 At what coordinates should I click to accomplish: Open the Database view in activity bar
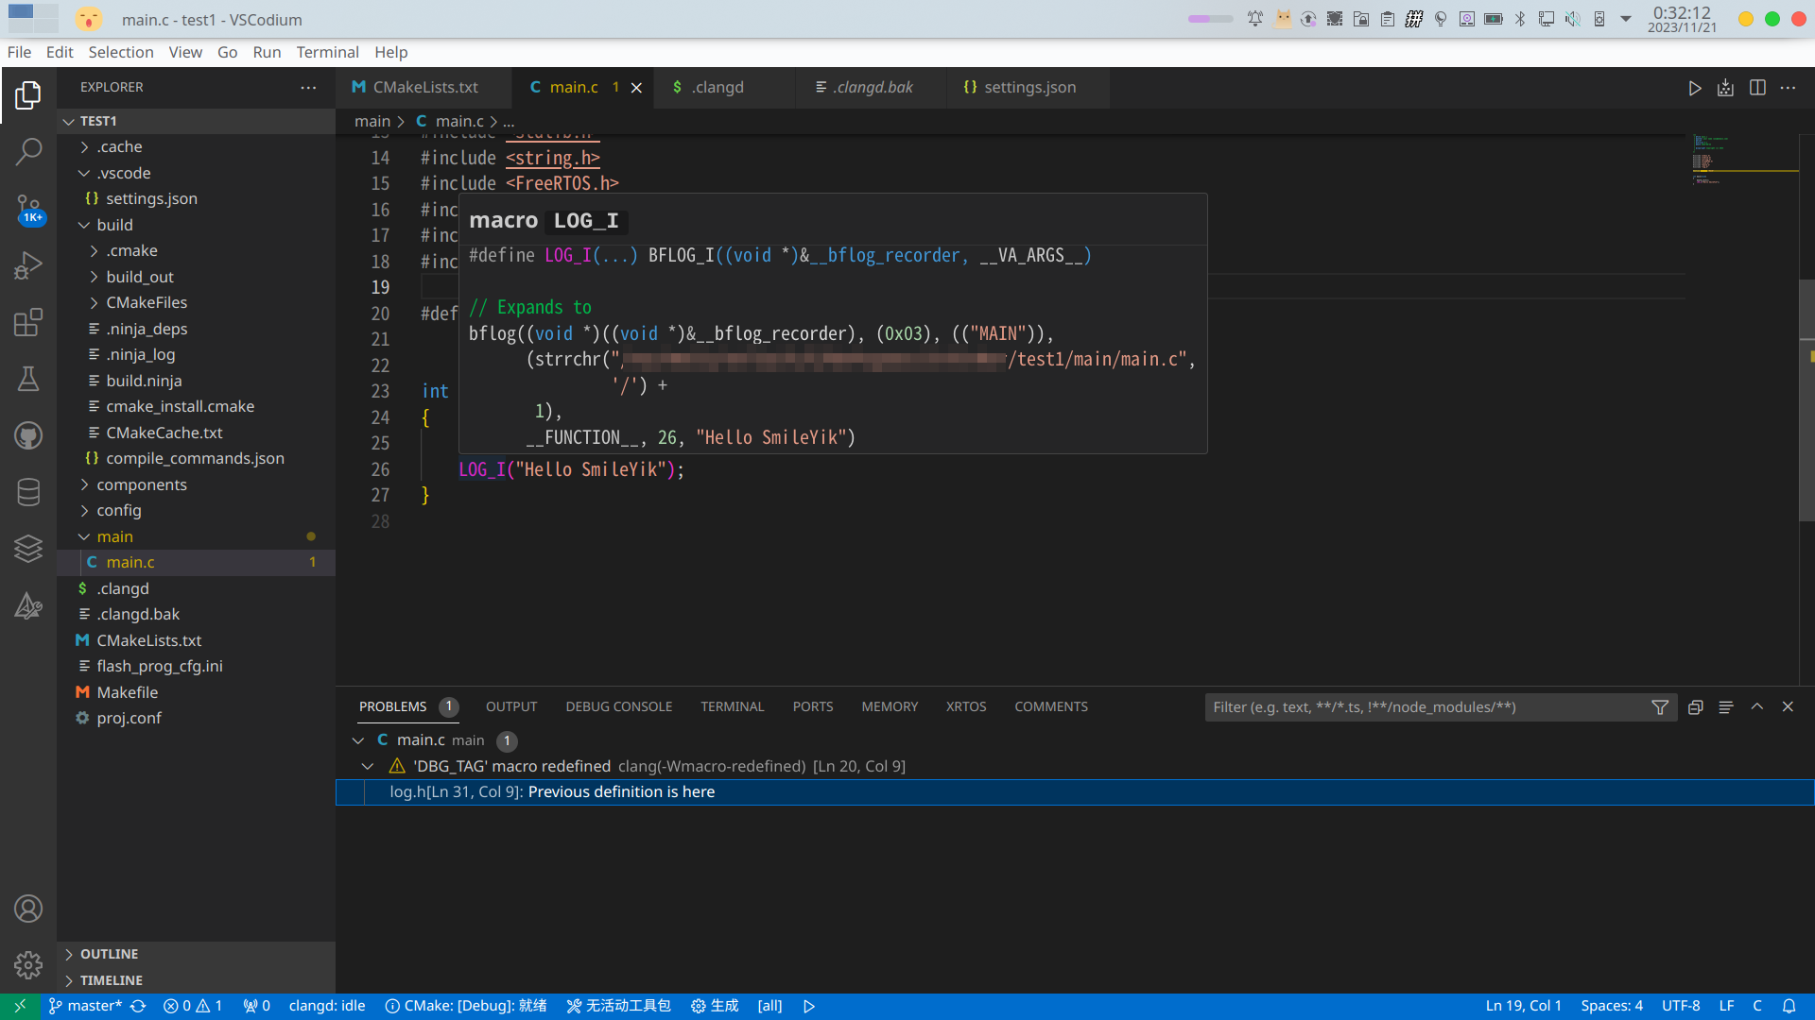pyautogui.click(x=28, y=492)
